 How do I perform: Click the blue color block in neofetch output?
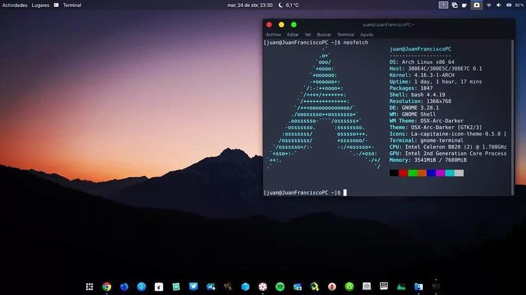[x=431, y=173]
